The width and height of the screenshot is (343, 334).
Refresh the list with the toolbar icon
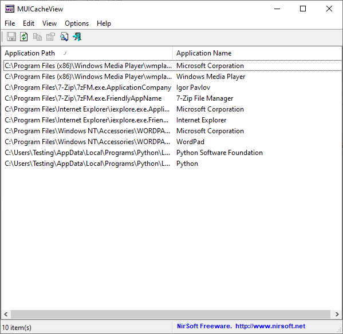tap(24, 37)
